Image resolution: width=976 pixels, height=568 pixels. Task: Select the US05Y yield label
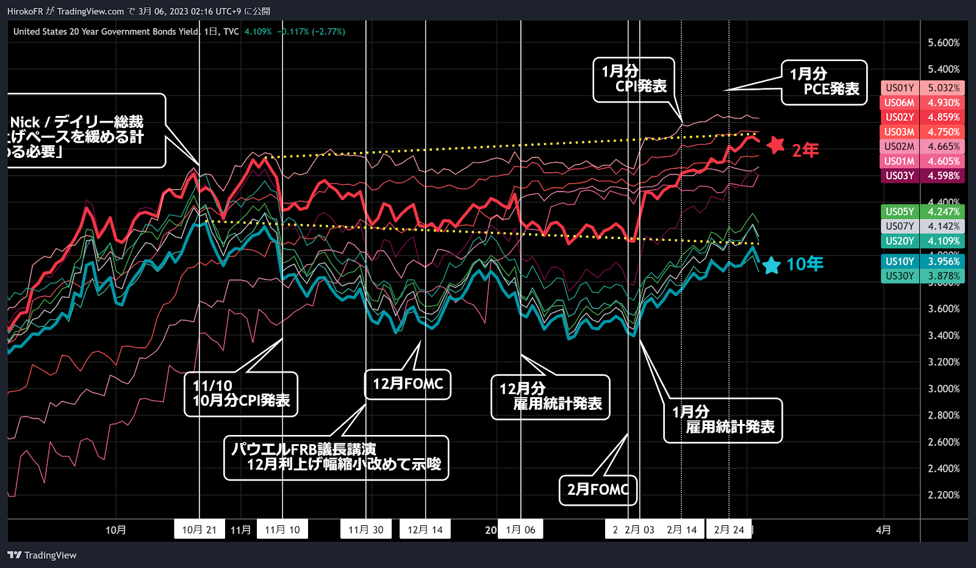923,212
